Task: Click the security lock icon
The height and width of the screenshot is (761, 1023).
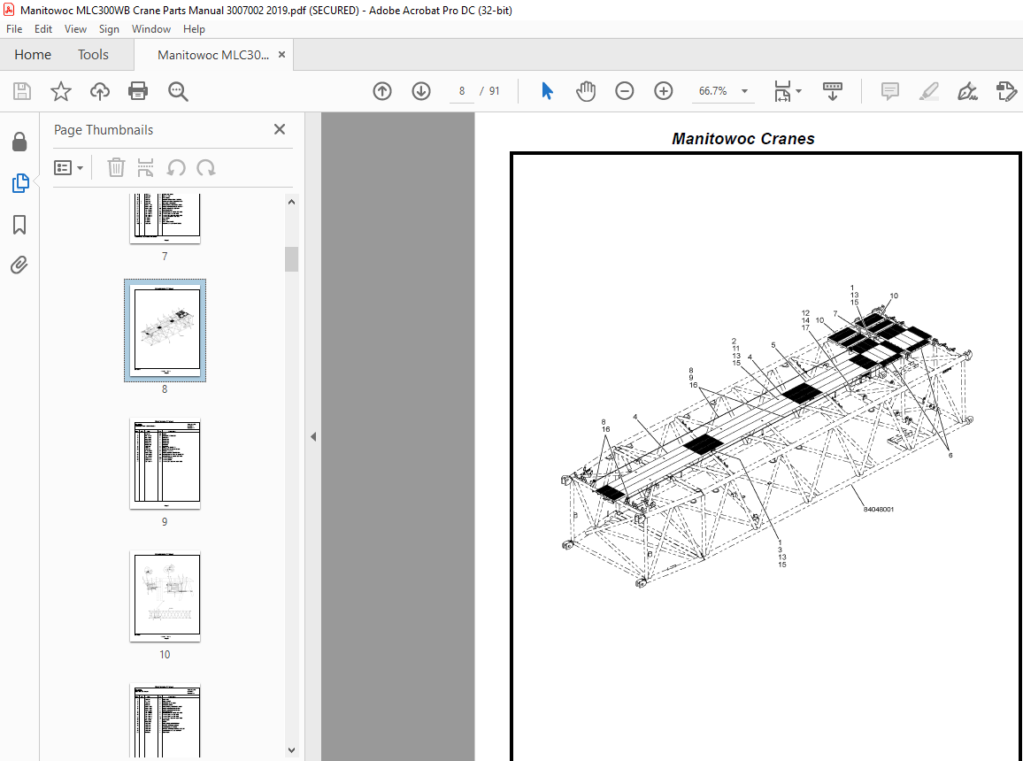Action: coord(19,142)
